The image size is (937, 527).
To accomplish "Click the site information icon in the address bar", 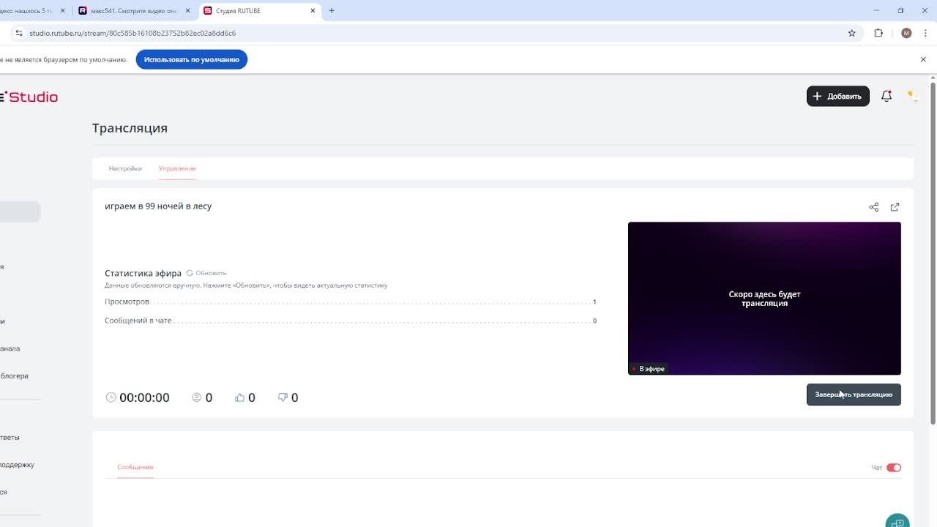I will [x=19, y=33].
